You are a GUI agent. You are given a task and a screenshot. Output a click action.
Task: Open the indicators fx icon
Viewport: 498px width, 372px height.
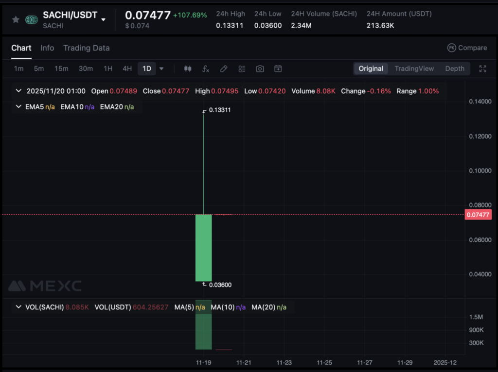[206, 69]
